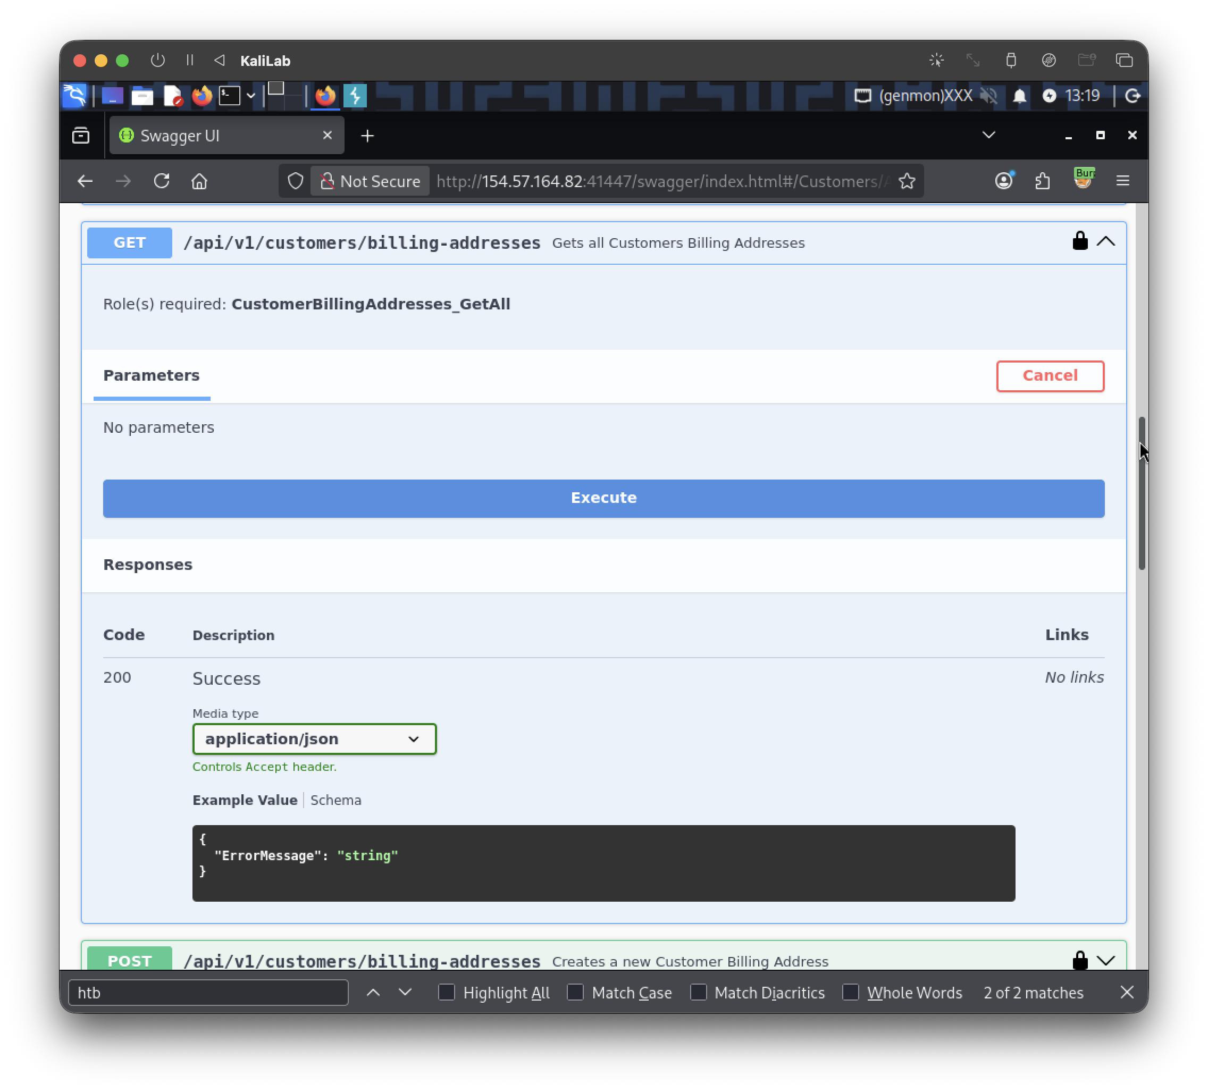Switch to the Schema view
The height and width of the screenshot is (1092, 1208).
tap(335, 800)
